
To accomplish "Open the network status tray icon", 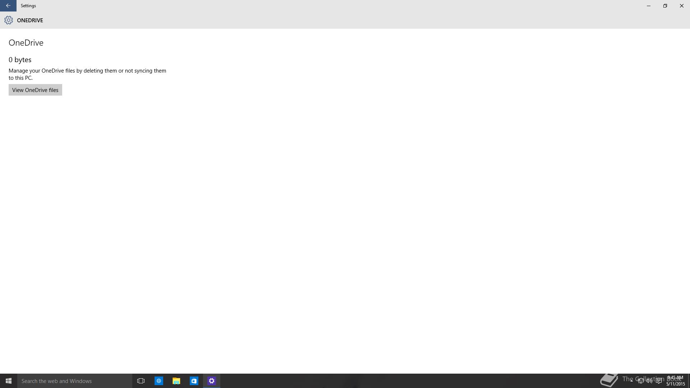I will [640, 381].
